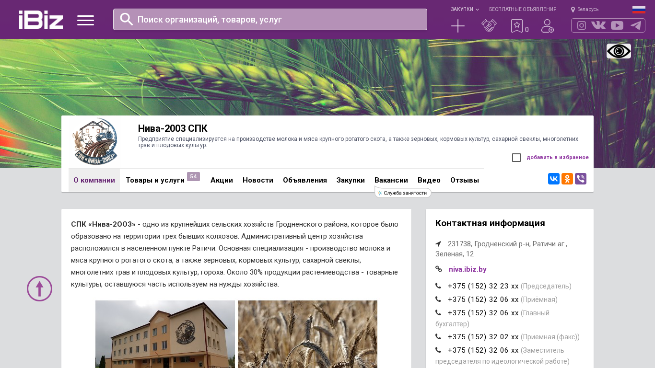Click the phone icon for Приемная (факс)
The width and height of the screenshot is (655, 368).
click(x=438, y=337)
